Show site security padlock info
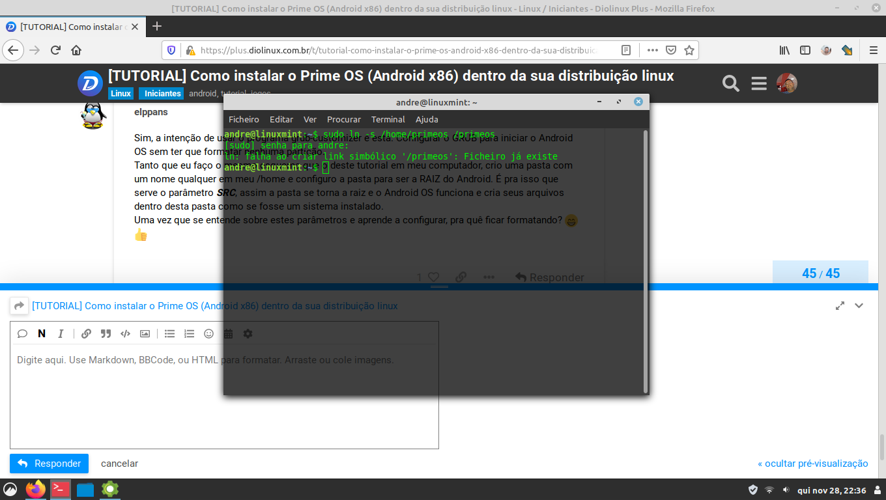Screen dimensions: 886x500 [x=190, y=50]
